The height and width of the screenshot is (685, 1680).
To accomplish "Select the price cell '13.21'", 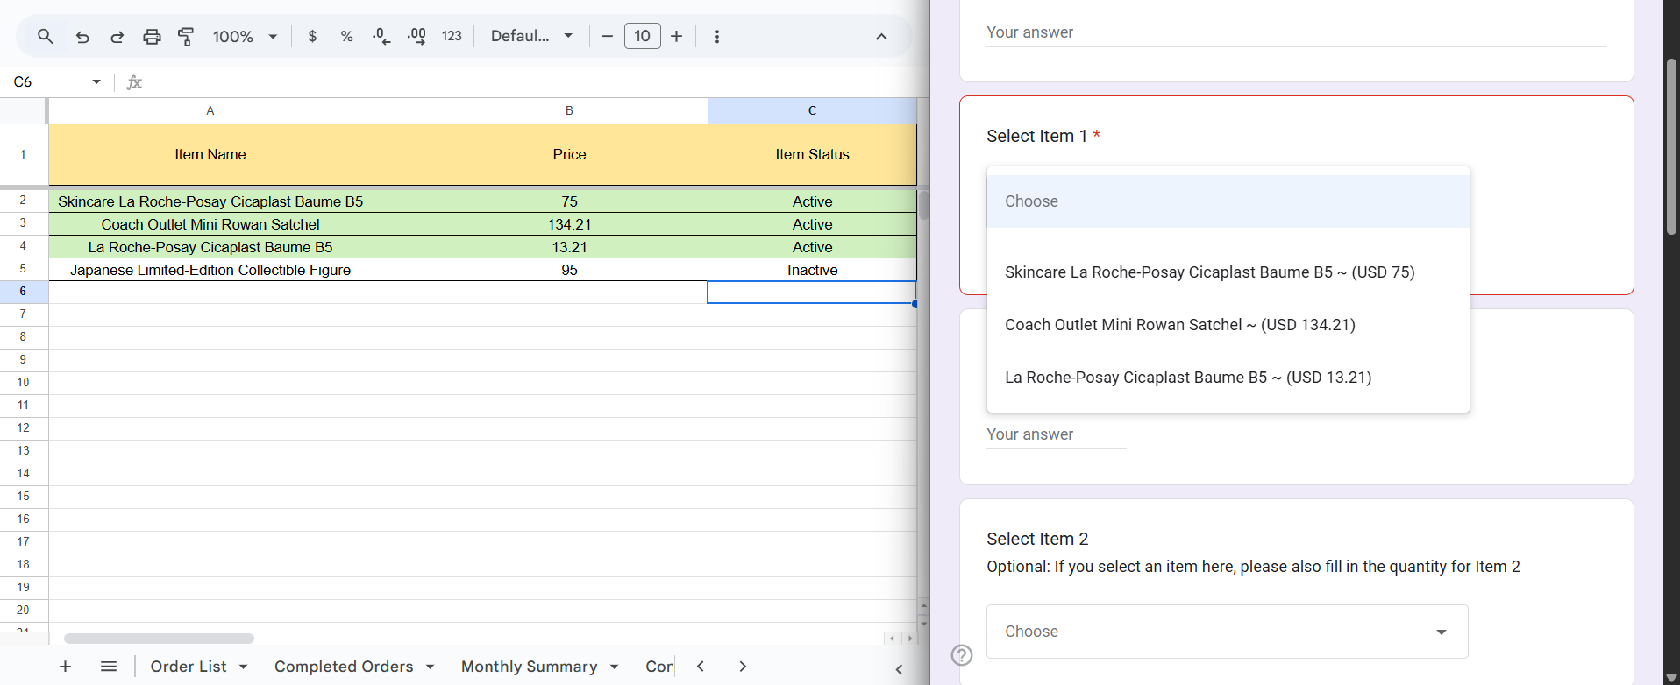I will [x=569, y=247].
